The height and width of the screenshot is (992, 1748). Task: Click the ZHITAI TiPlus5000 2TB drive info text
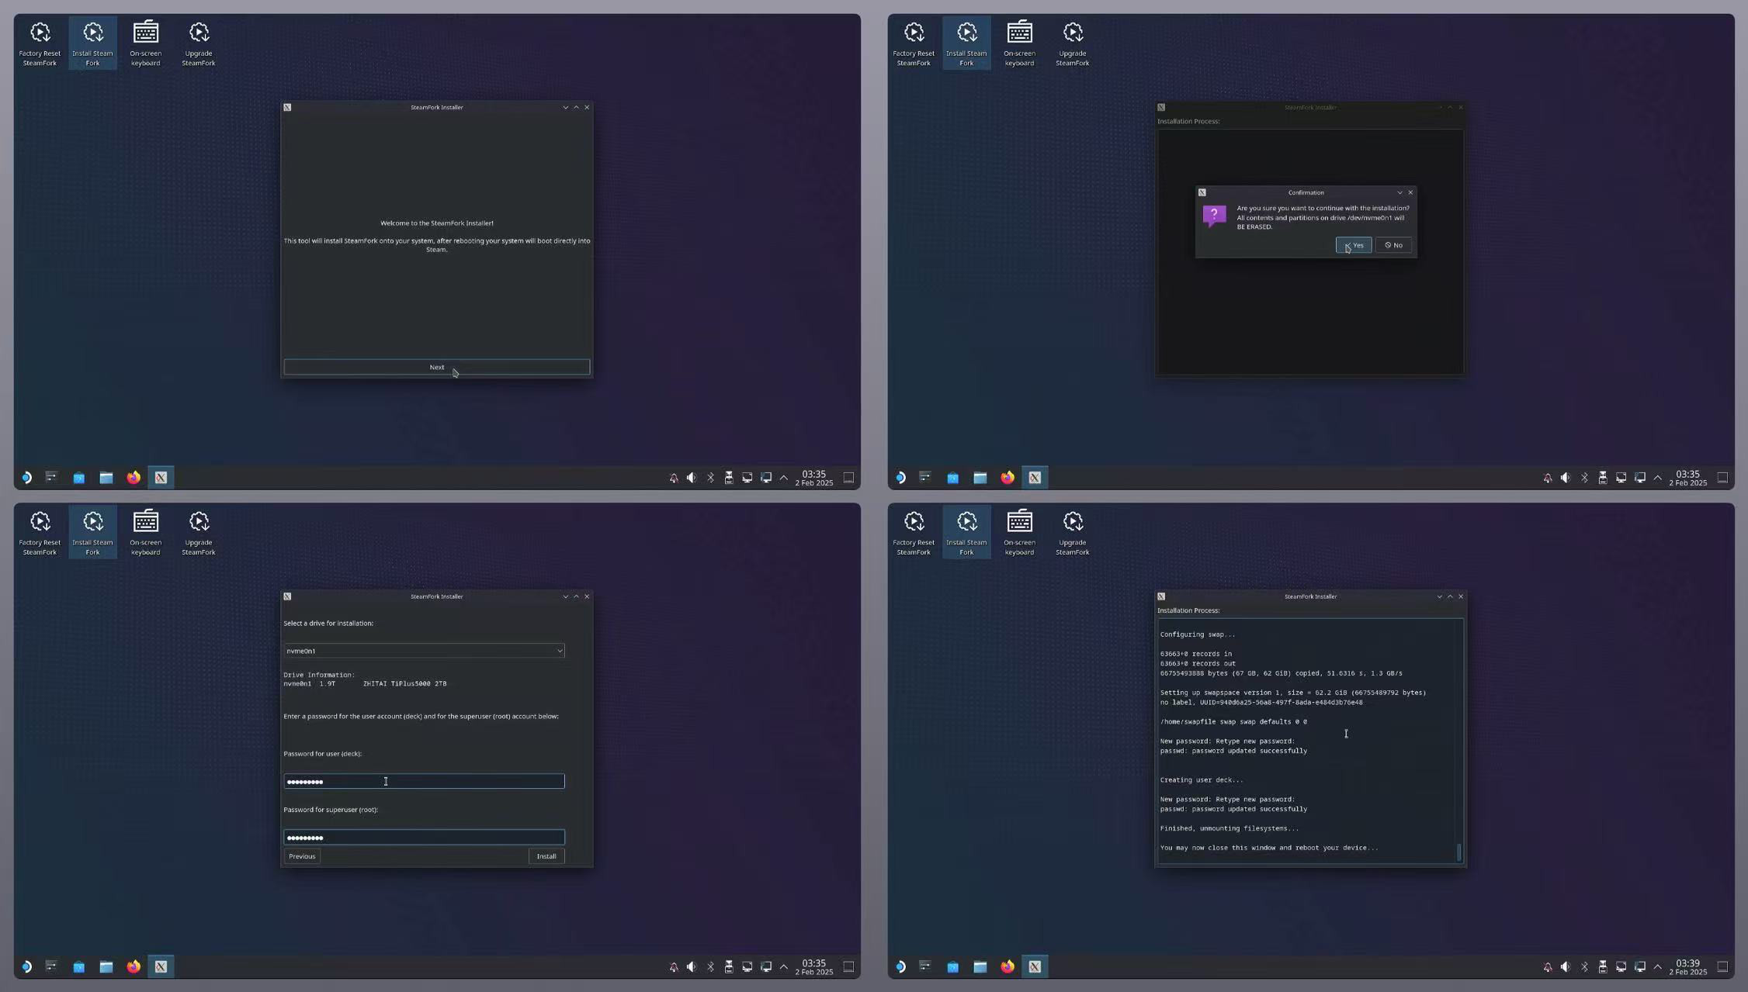(x=404, y=683)
